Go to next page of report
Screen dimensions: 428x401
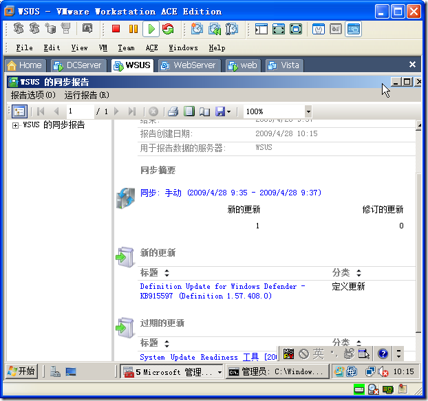point(116,111)
